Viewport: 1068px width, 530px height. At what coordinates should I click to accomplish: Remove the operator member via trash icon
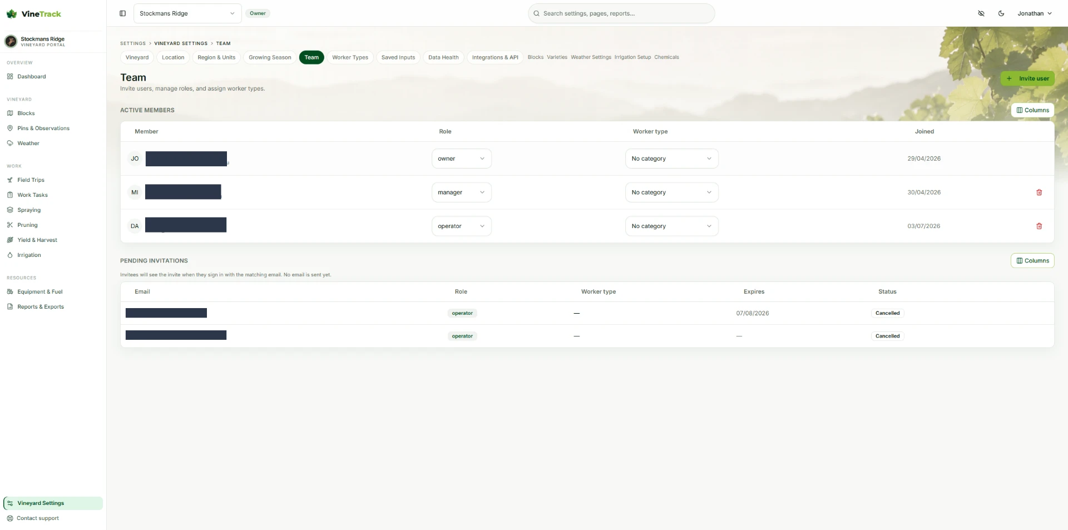[1039, 226]
